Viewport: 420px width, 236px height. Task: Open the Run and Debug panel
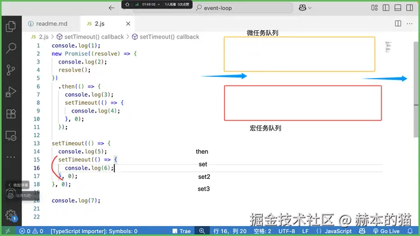pos(10,92)
